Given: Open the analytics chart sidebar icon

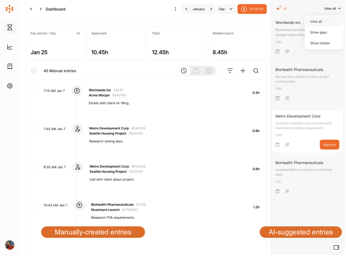Looking at the screenshot, I should click(10, 47).
